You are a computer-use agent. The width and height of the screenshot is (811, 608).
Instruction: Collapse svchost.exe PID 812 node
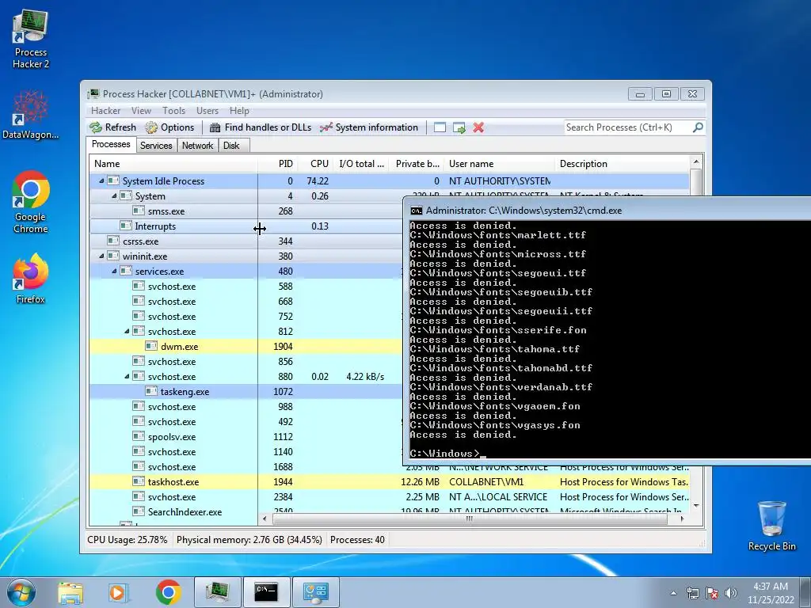point(128,332)
